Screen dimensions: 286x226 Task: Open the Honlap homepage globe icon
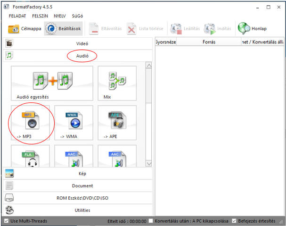coord(244,28)
